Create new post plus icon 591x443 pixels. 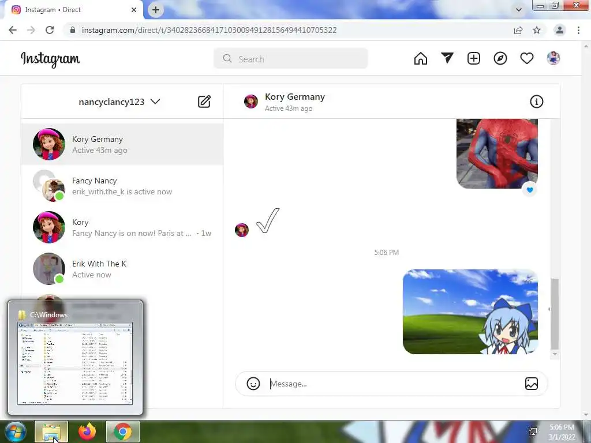(x=474, y=58)
